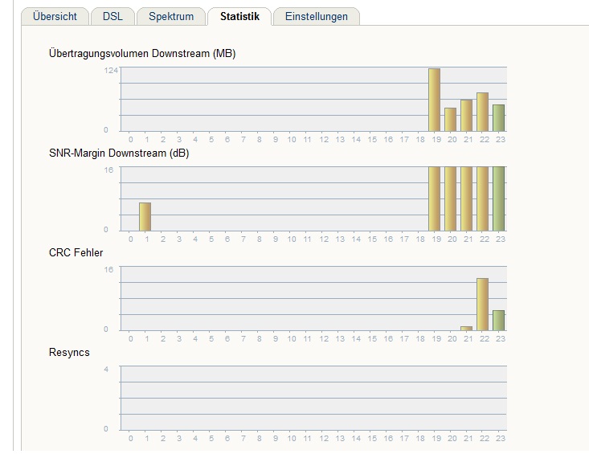Select the green SNR-Margin bar at hour 23
Viewport: 589px width, 454px height.
498,198
